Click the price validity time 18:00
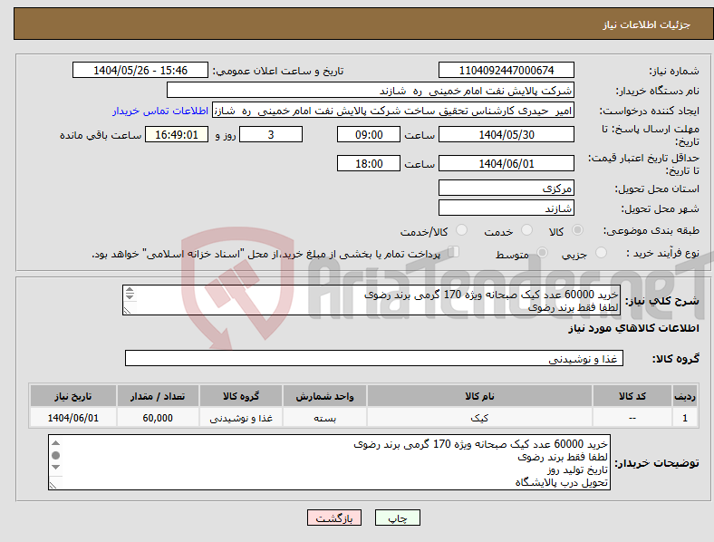This screenshot has height=542, width=714. coord(369,163)
